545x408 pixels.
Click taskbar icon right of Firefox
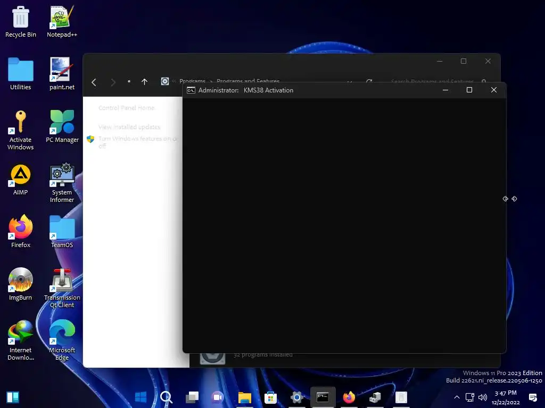point(375,397)
